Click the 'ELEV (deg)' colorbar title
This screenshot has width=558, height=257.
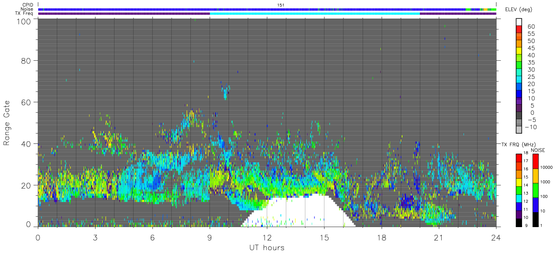pos(519,10)
